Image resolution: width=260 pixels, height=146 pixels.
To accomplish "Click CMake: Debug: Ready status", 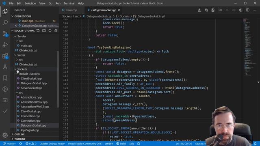I will (x=52, y=144).
